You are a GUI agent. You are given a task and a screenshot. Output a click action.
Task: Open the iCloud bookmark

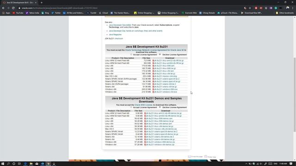(104, 13)
